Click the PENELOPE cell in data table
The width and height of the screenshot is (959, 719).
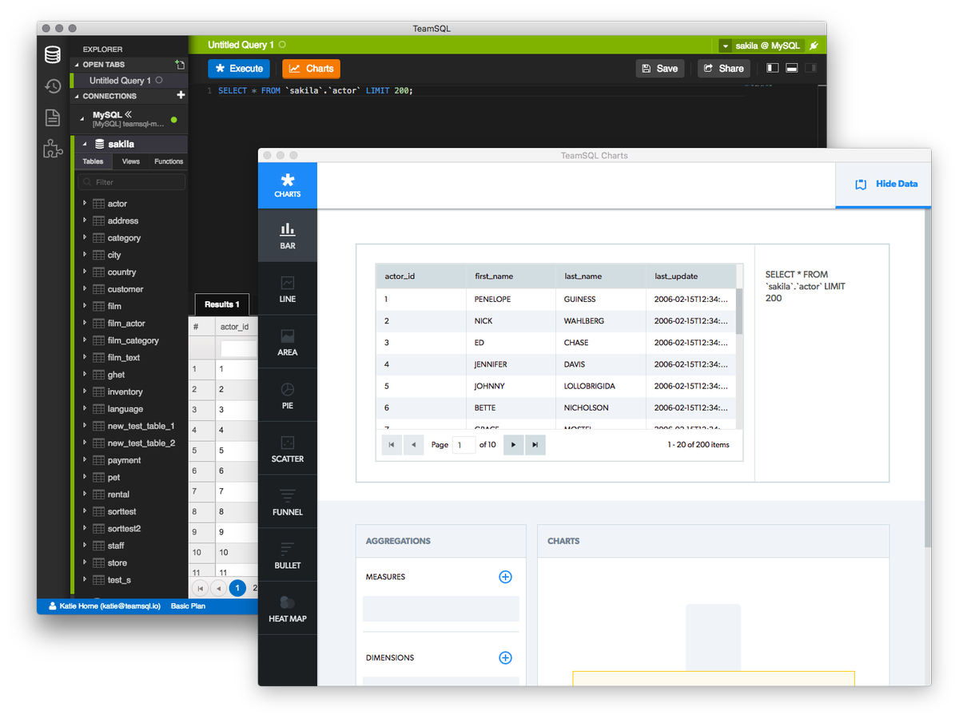[x=510, y=299]
